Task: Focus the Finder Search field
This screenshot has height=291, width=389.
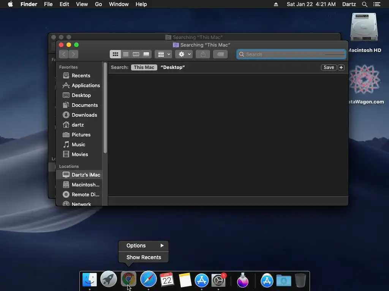Action: tap(291, 54)
